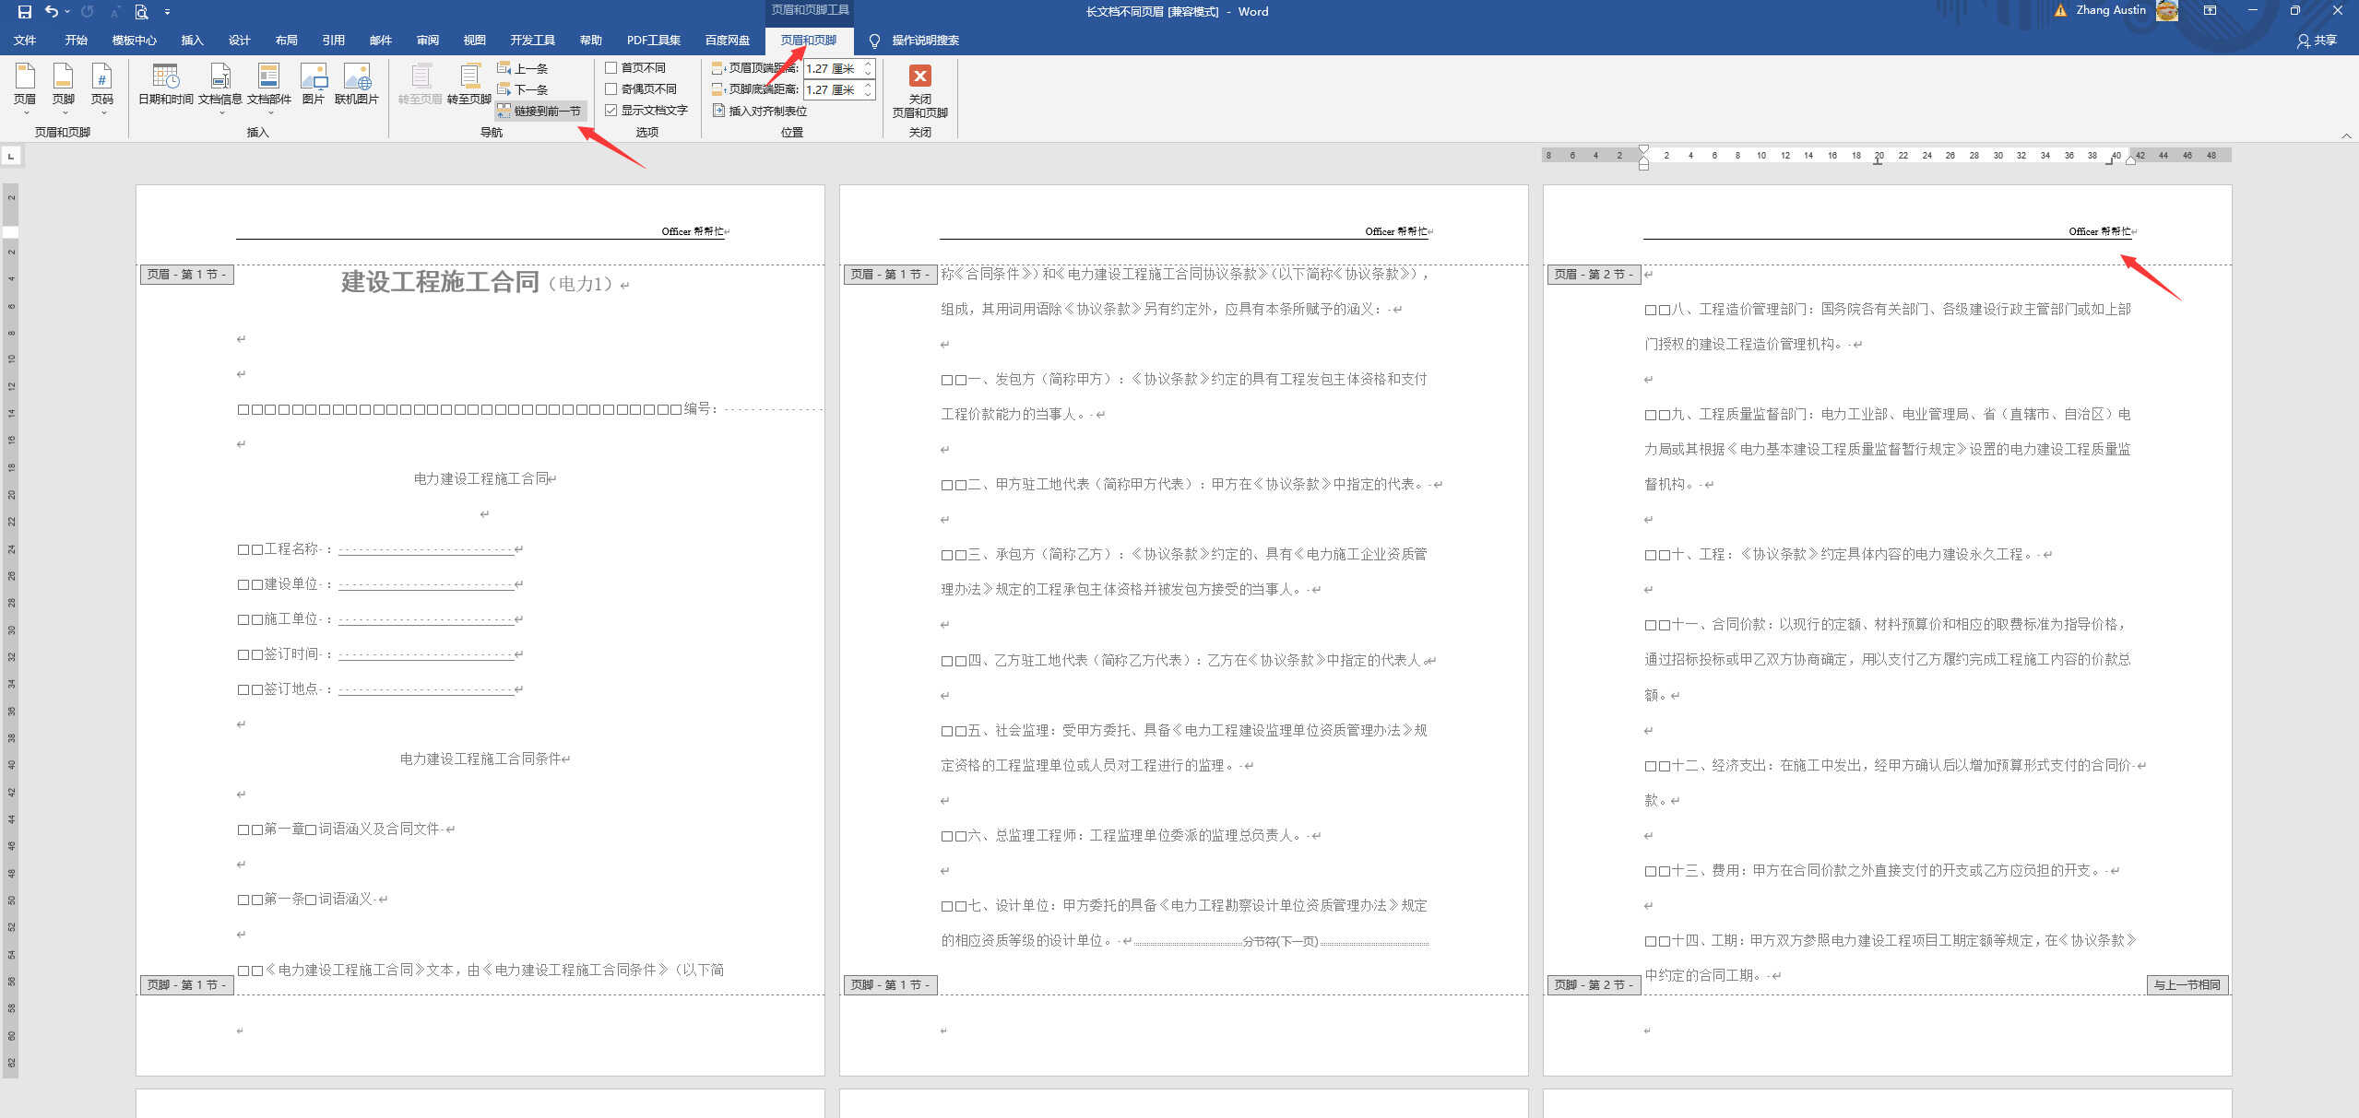Collapse the ribbon with the chevron
Screen dimensions: 2359x1118
coord(2346,135)
